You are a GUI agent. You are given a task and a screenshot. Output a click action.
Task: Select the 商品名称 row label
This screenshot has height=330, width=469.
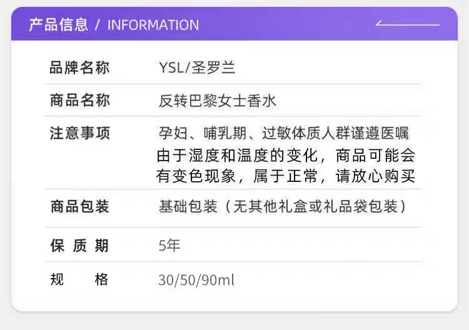pos(79,100)
